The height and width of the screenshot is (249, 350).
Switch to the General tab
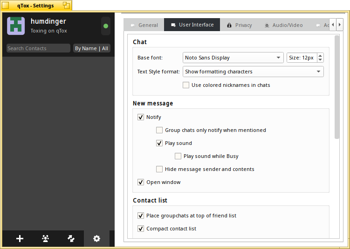click(x=144, y=25)
